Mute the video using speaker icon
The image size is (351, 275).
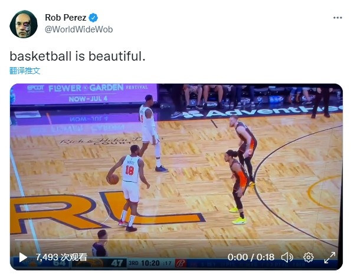[x=287, y=257]
